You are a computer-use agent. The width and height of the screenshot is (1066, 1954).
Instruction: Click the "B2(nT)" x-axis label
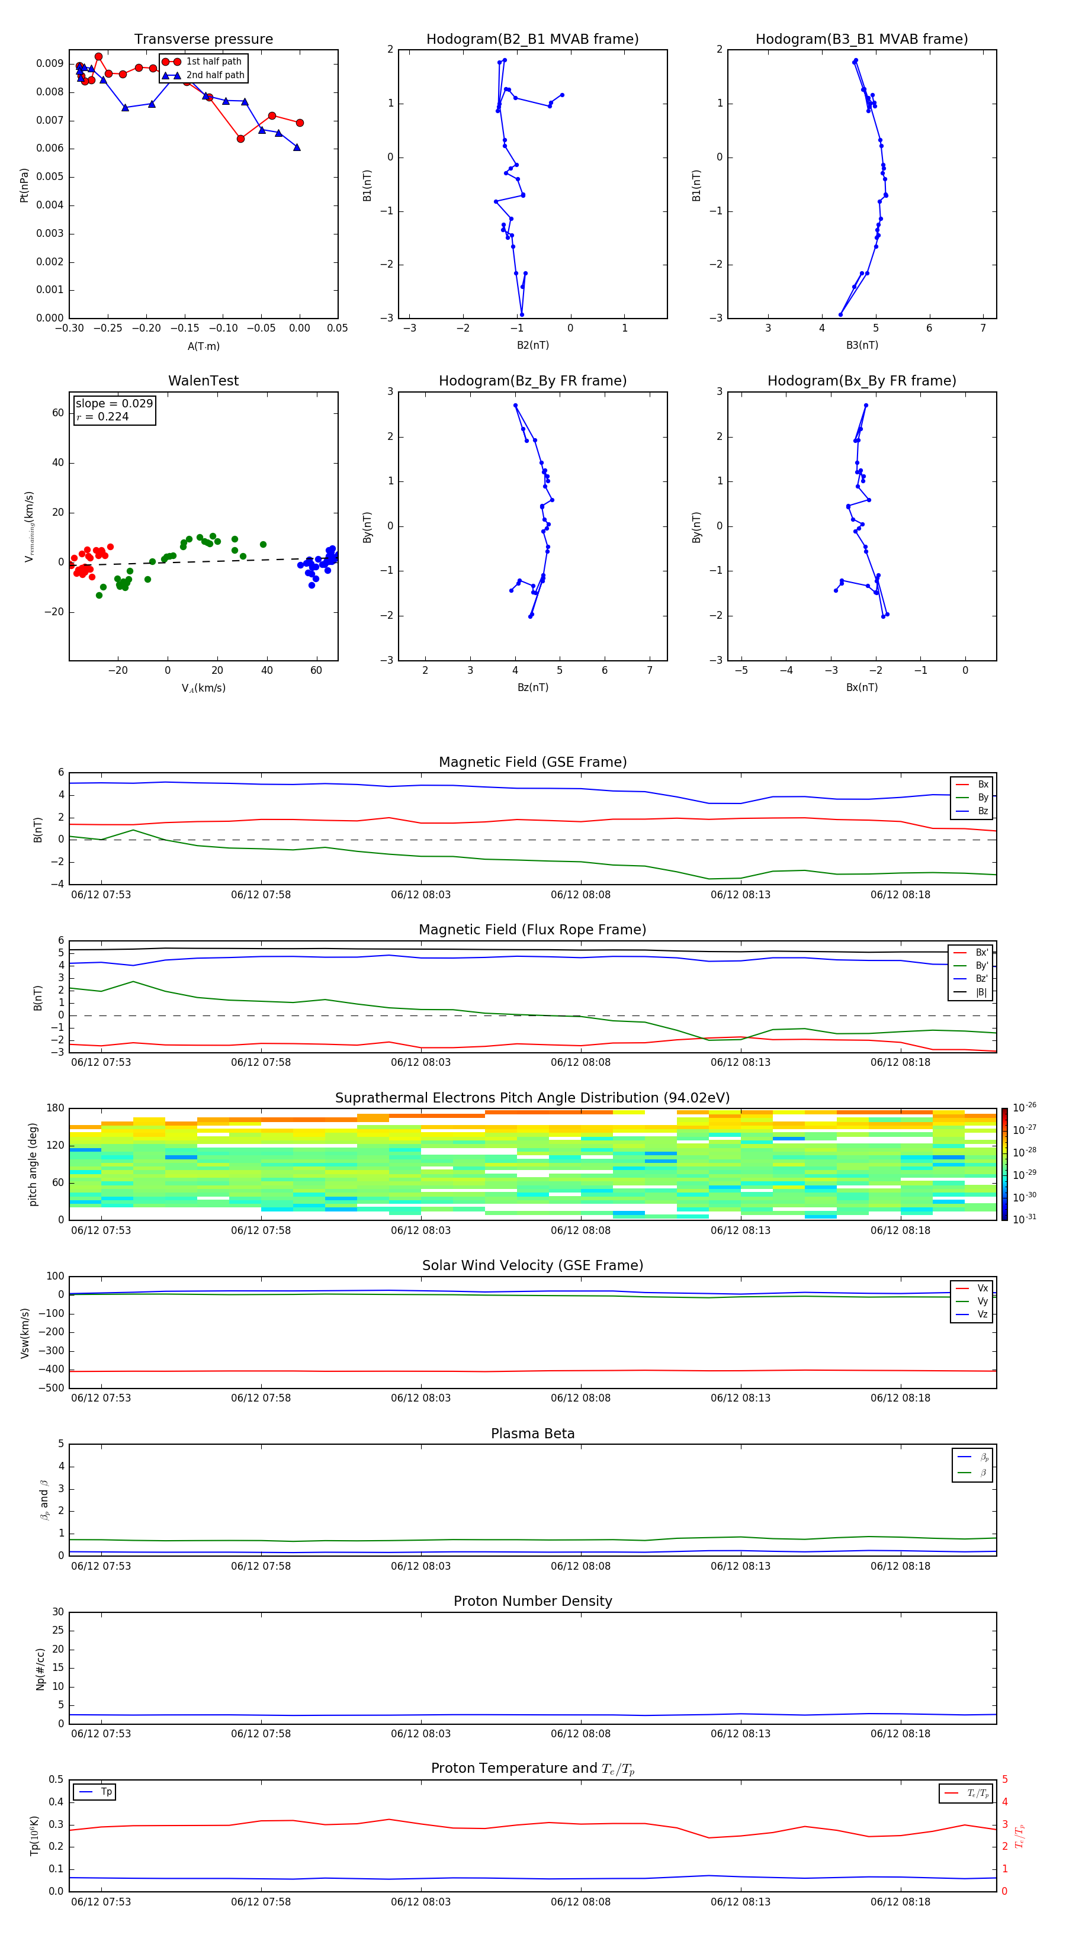click(x=532, y=345)
